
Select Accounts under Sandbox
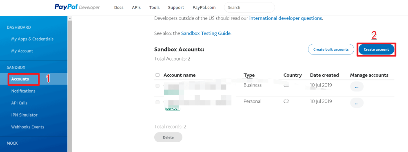20,79
